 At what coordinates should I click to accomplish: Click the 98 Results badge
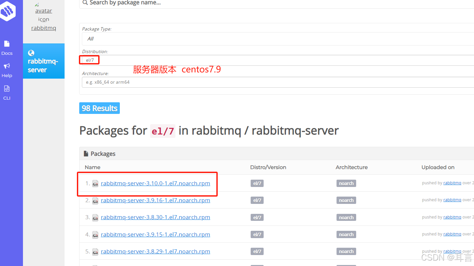[99, 108]
